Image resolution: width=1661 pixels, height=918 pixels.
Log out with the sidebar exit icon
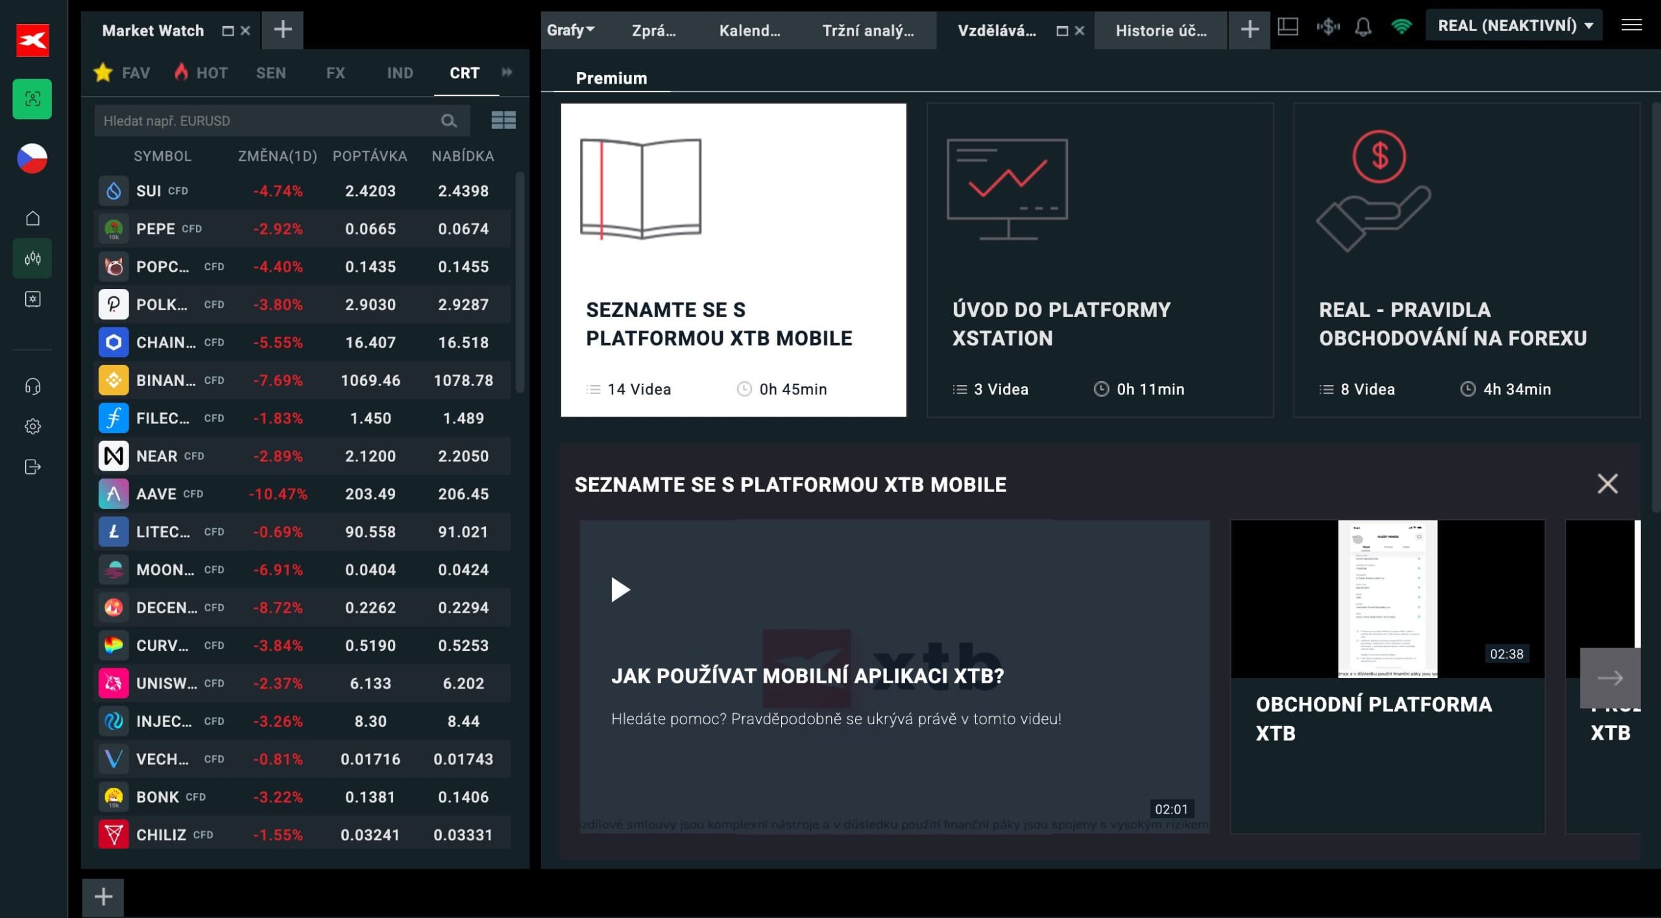click(32, 467)
